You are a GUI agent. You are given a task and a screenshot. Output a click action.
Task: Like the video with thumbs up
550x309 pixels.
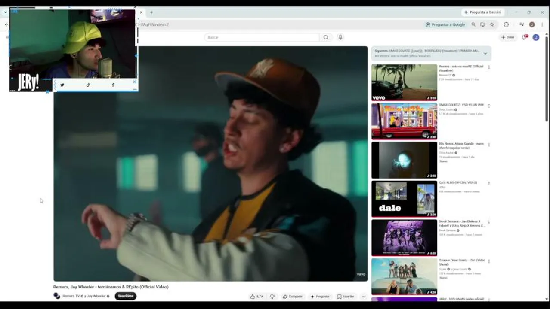(x=257, y=297)
